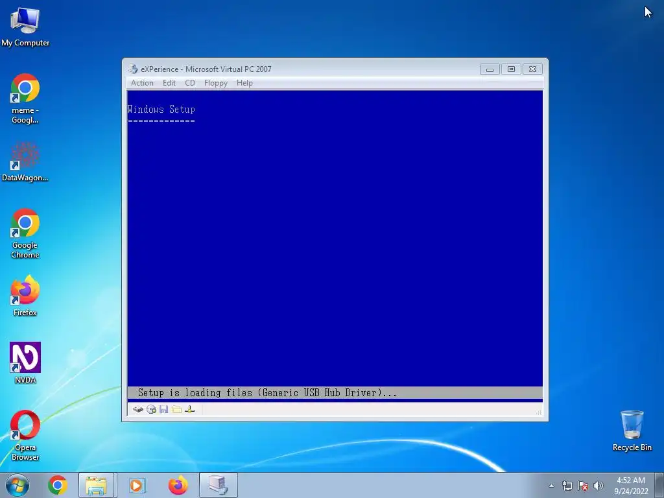The height and width of the screenshot is (498, 664).
Task: Launch Firefox from the taskbar
Action: point(178,485)
